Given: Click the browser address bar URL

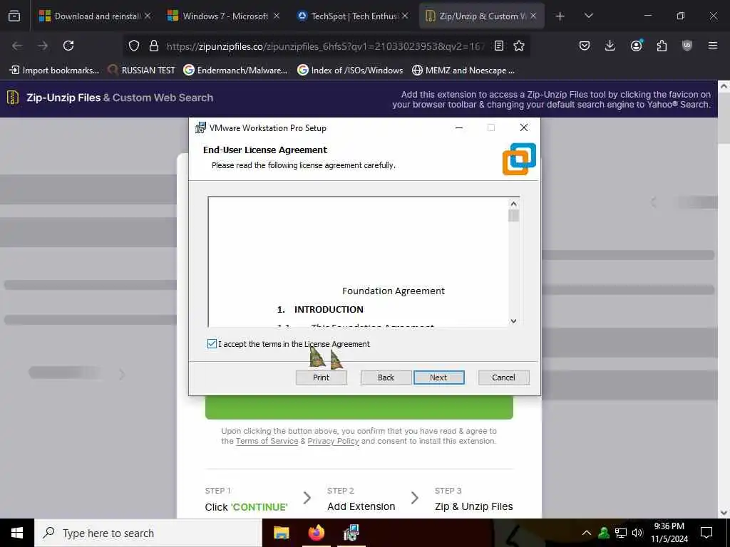Looking at the screenshot, I should pos(325,46).
